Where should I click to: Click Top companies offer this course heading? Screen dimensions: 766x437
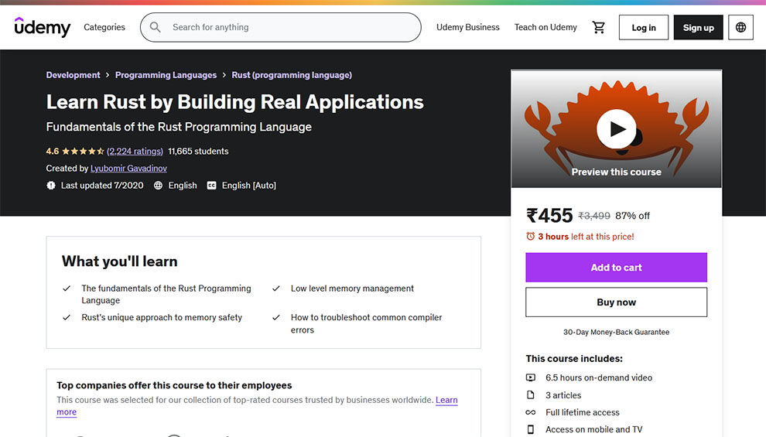pyautogui.click(x=174, y=385)
